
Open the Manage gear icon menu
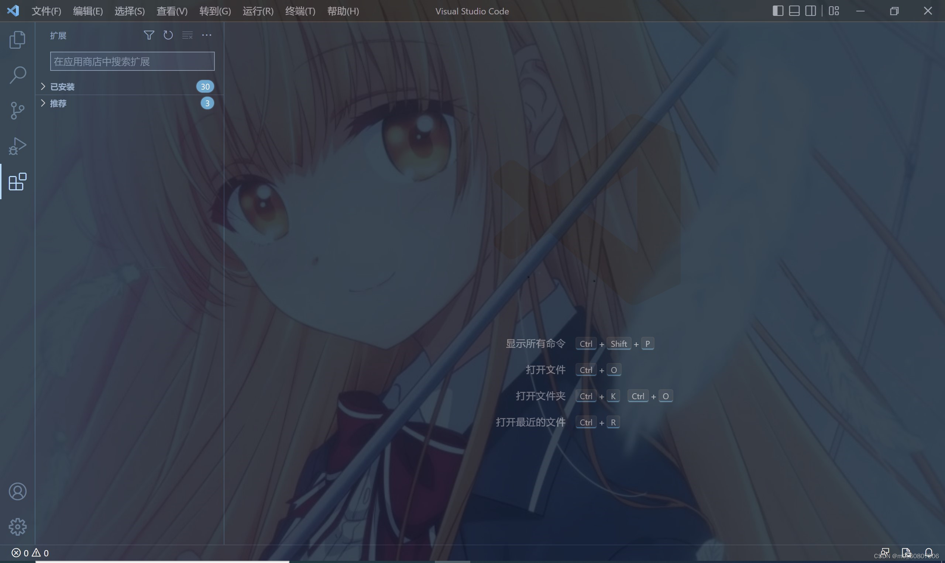[17, 526]
